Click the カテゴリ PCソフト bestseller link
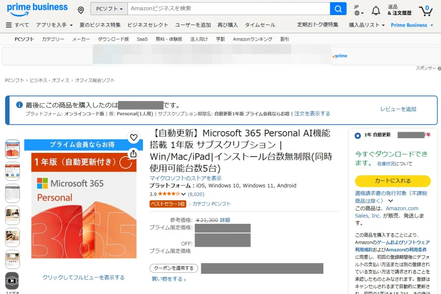The height and width of the screenshot is (294, 441). click(211, 204)
